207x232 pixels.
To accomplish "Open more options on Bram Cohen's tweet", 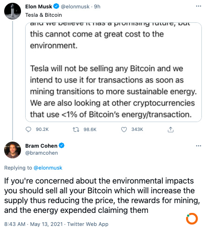I will (x=199, y=146).
